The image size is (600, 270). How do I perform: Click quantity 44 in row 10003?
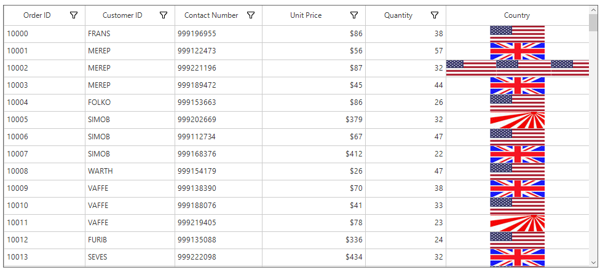pyautogui.click(x=406, y=85)
